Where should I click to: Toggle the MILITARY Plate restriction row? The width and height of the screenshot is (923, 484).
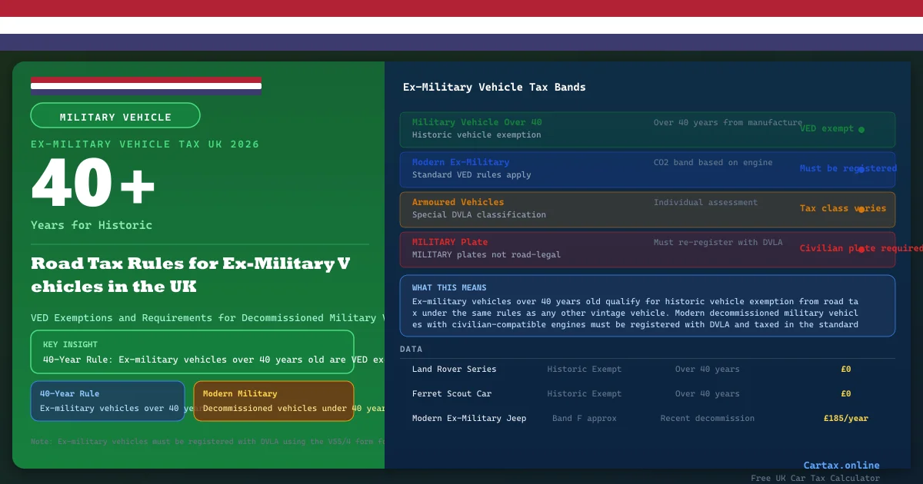(x=647, y=248)
